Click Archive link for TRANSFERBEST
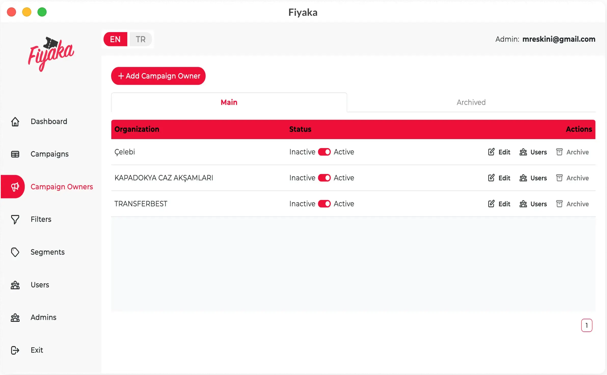The width and height of the screenshot is (607, 375). 577,204
